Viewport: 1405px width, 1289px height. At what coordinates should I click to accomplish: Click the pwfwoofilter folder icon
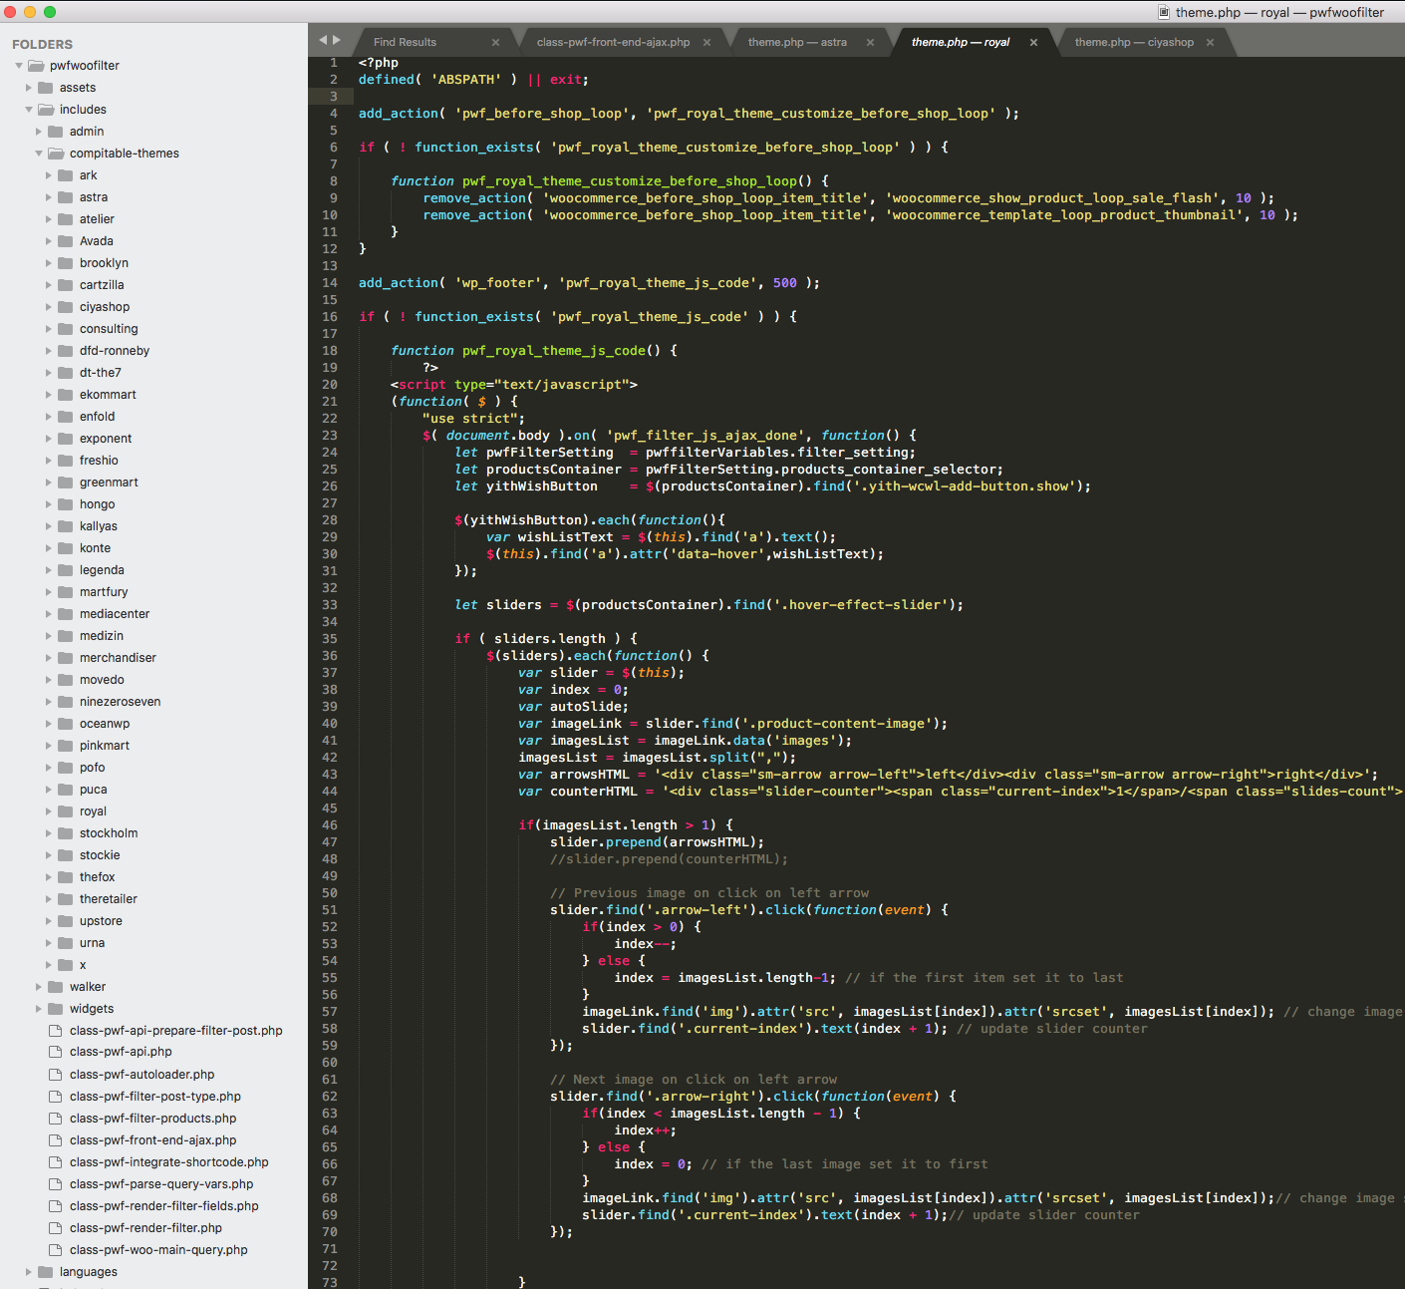point(36,66)
